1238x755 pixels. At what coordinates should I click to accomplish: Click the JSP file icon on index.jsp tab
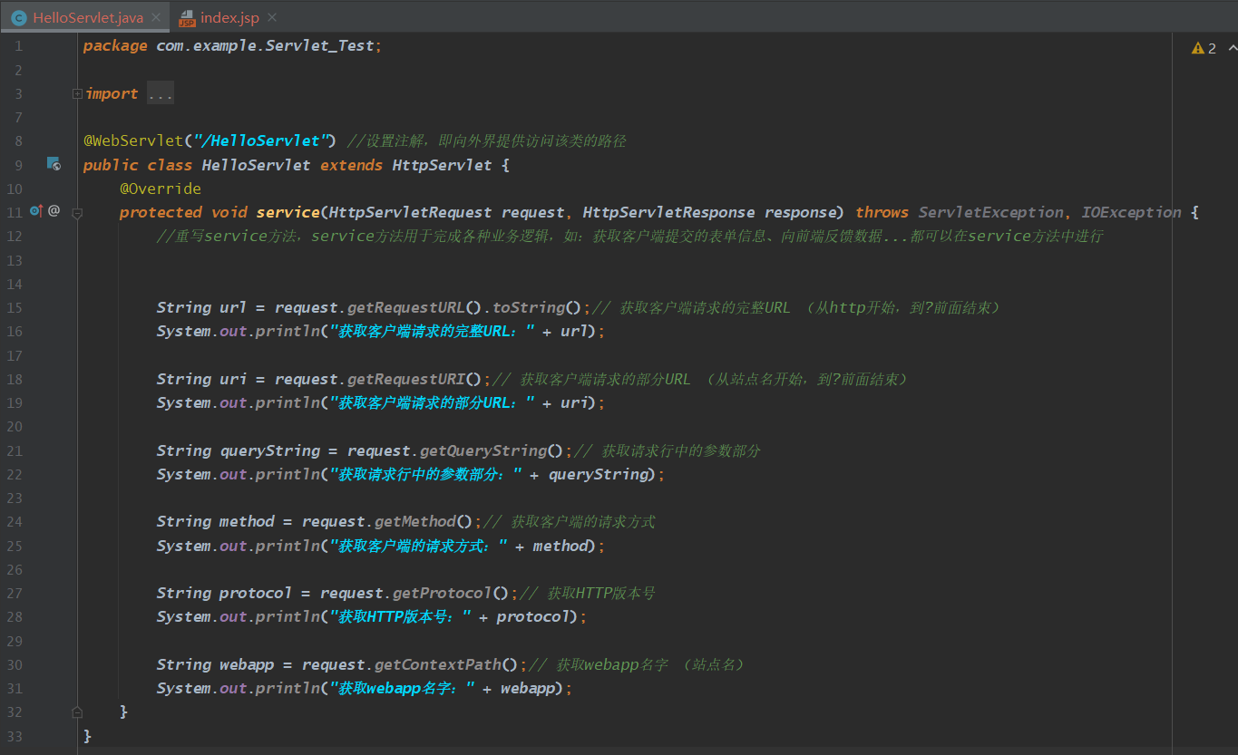point(187,17)
